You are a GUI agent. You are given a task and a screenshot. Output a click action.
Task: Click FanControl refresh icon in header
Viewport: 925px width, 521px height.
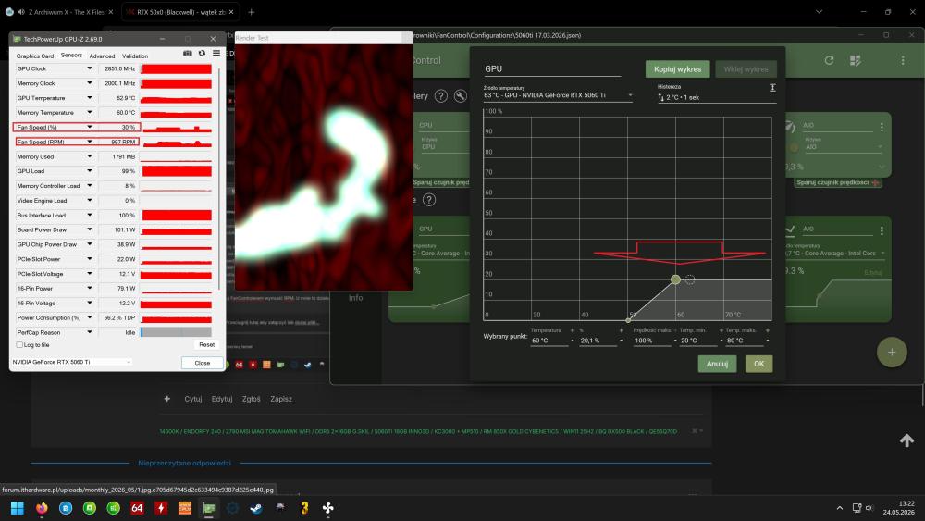(829, 60)
